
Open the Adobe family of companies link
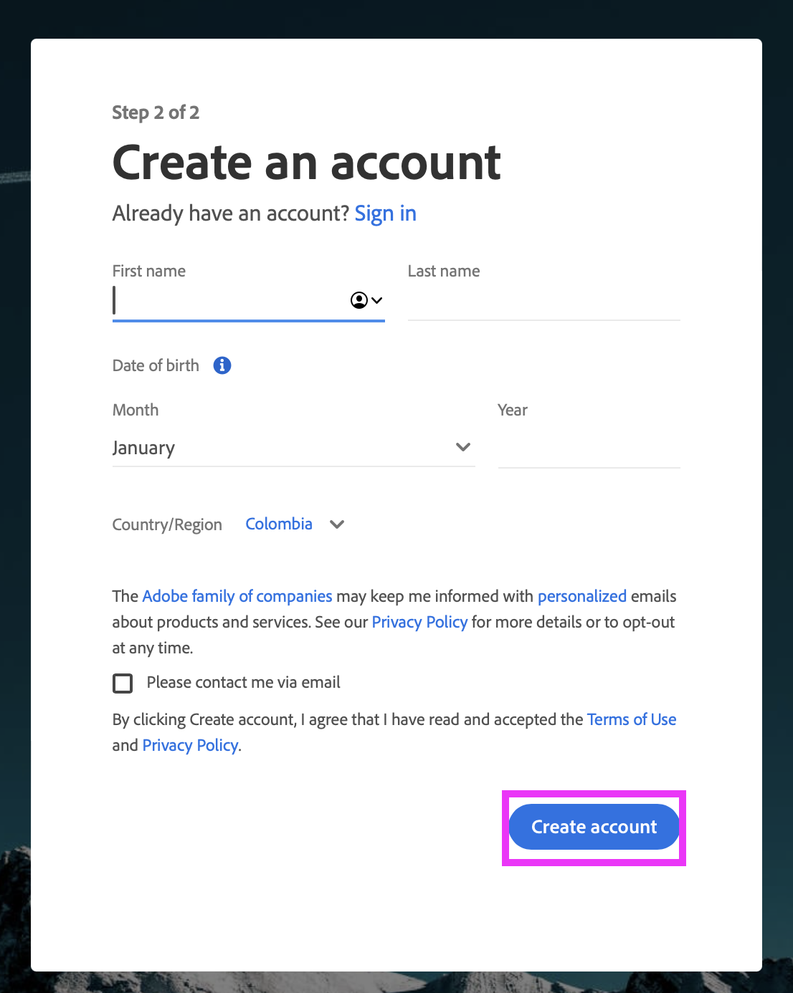(x=237, y=596)
